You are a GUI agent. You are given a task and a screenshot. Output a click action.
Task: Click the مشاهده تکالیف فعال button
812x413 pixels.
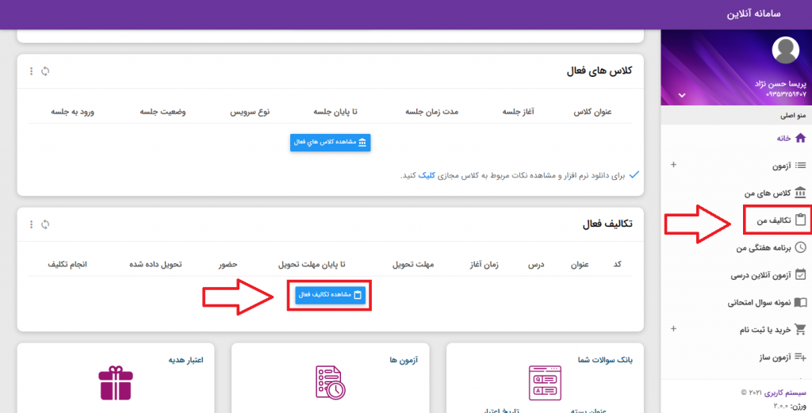pyautogui.click(x=331, y=295)
